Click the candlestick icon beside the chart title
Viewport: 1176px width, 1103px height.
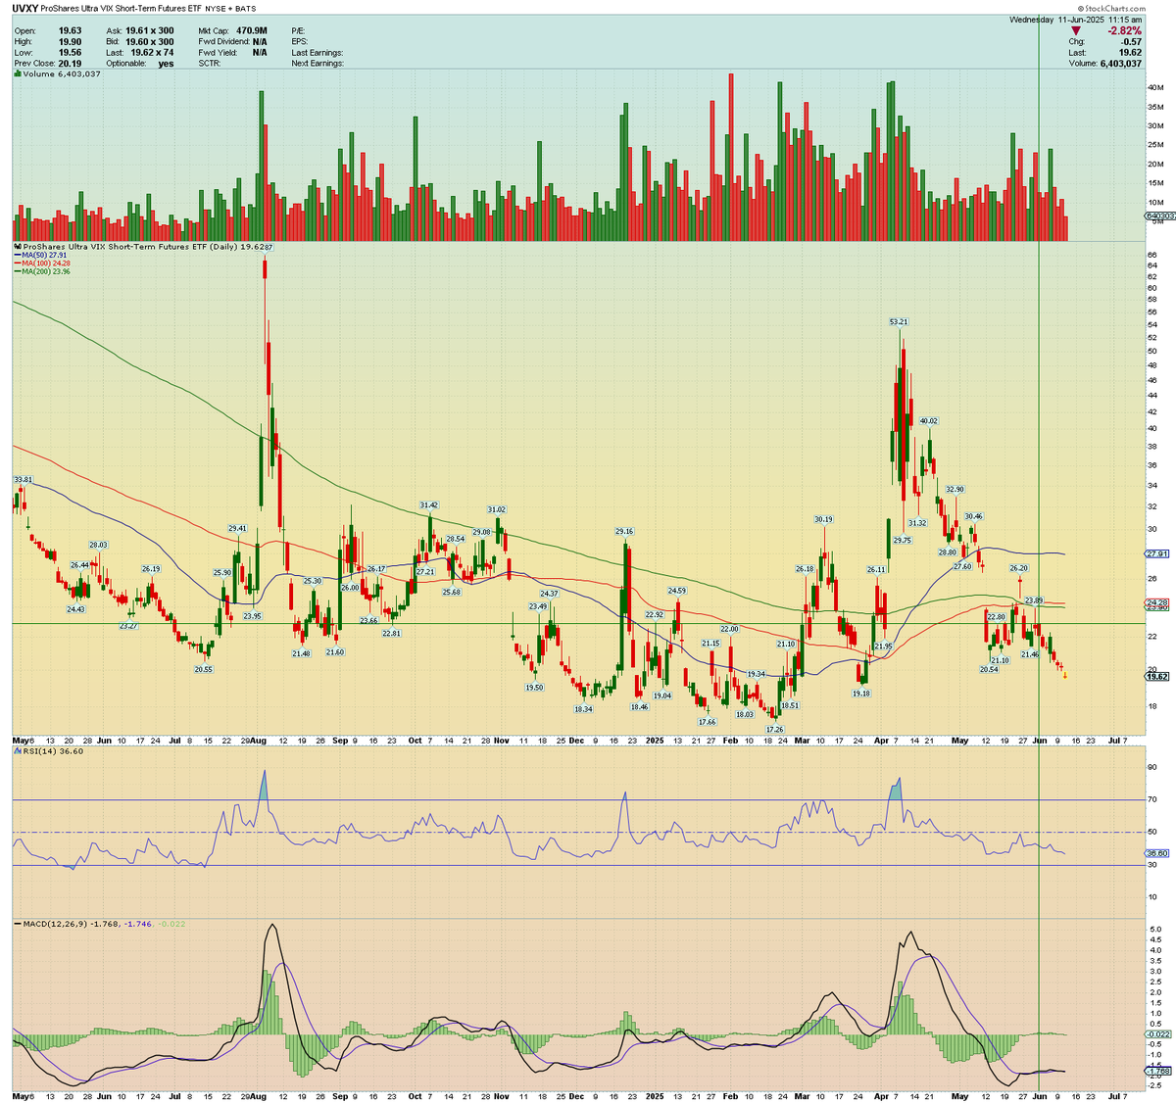coord(16,247)
